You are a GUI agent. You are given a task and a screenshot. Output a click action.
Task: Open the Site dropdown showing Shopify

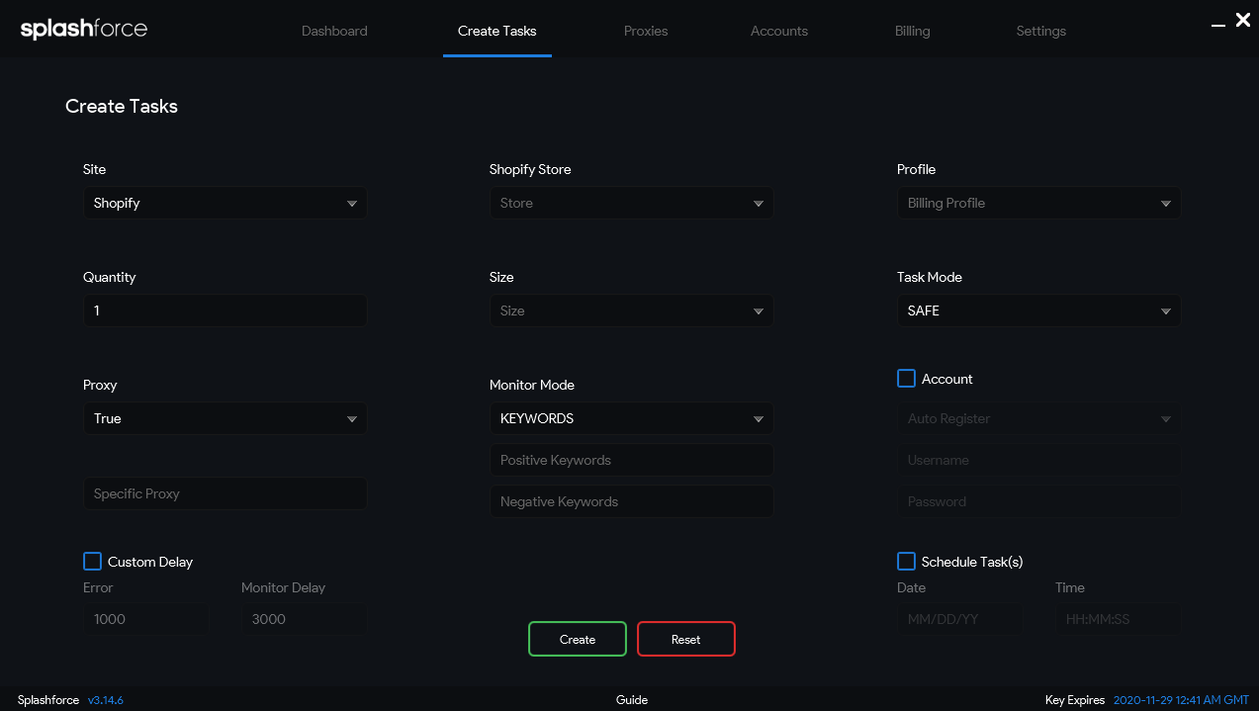pos(225,203)
